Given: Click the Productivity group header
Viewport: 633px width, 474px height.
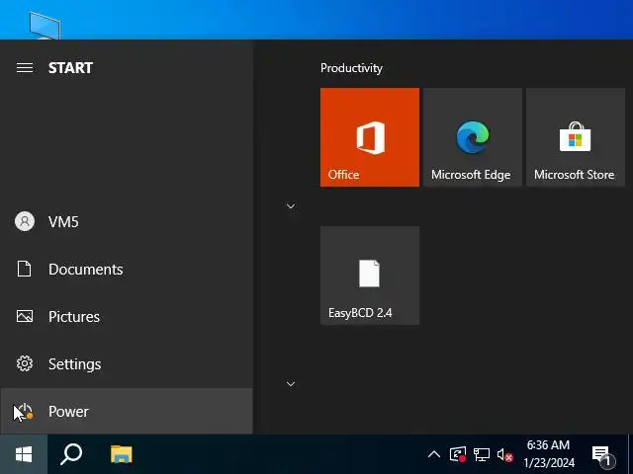Looking at the screenshot, I should click(x=351, y=68).
